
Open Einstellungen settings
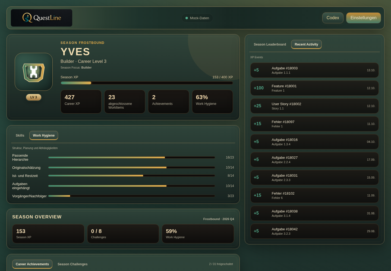click(x=363, y=18)
